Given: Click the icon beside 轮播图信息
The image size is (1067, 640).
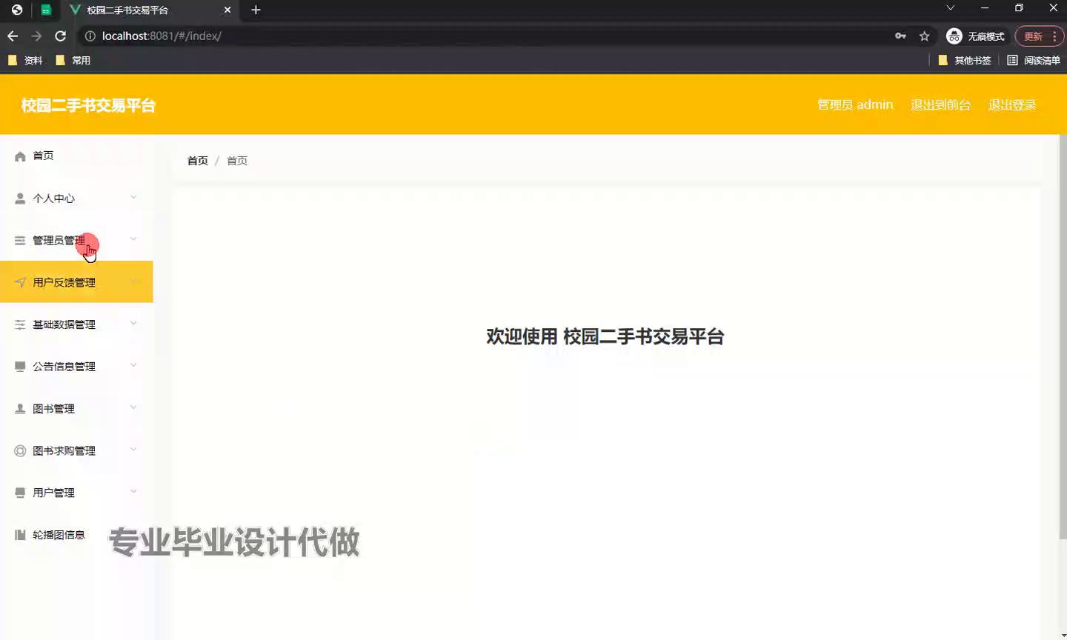Looking at the screenshot, I should click(x=20, y=535).
